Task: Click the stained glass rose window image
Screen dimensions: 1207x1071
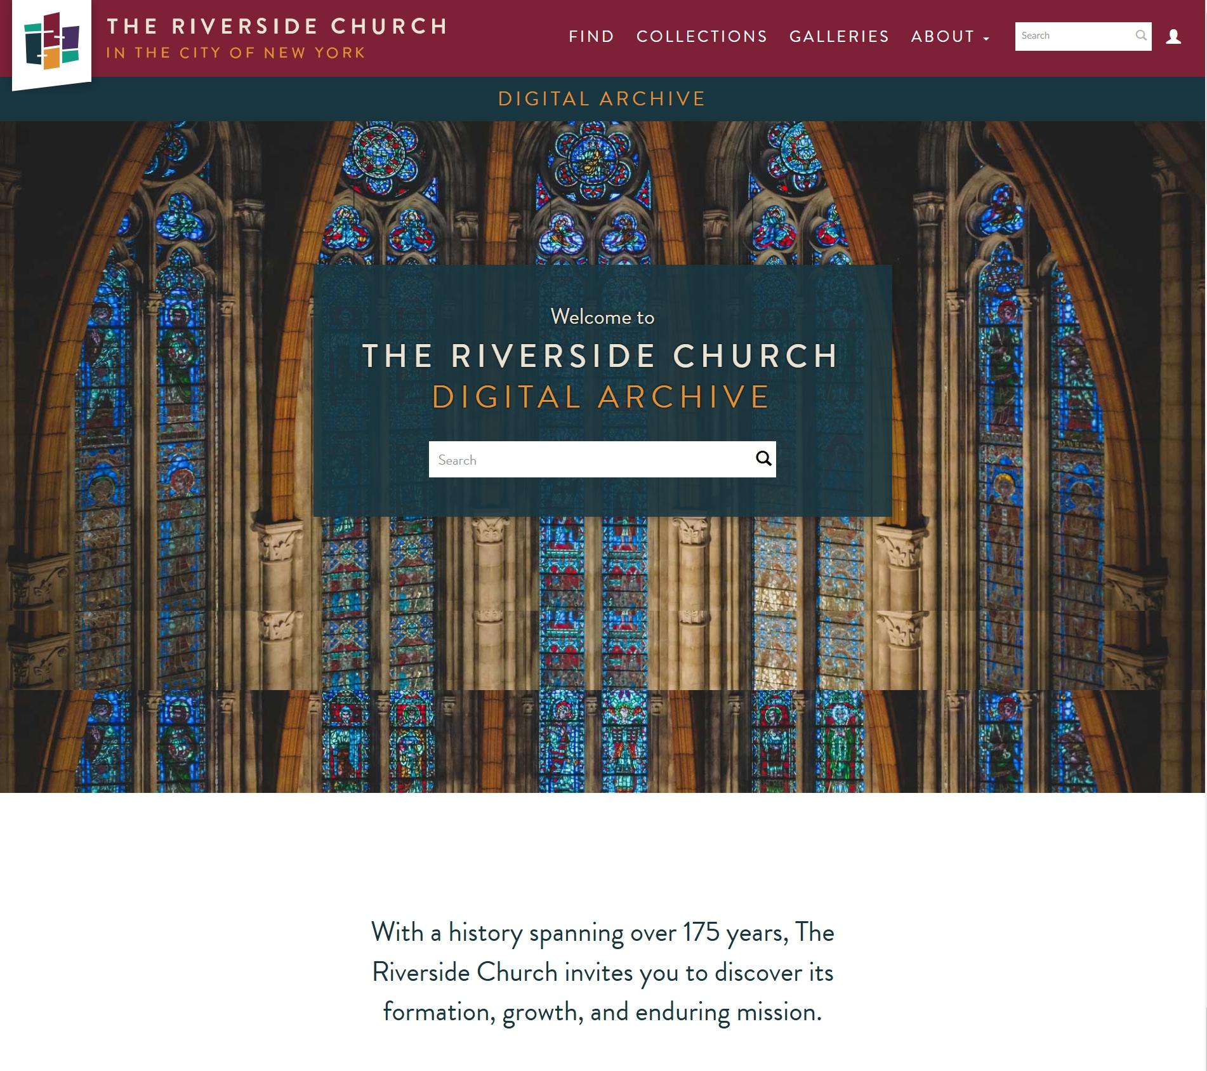Action: click(593, 159)
